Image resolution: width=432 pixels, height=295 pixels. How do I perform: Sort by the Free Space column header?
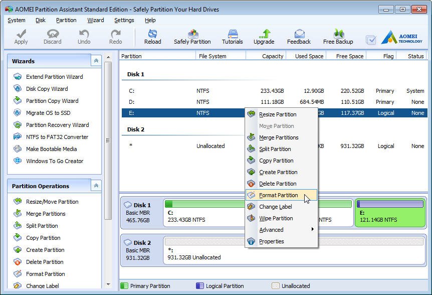click(x=346, y=56)
